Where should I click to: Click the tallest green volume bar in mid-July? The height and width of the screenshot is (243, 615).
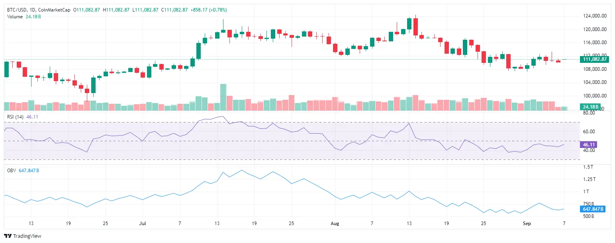[x=223, y=97]
